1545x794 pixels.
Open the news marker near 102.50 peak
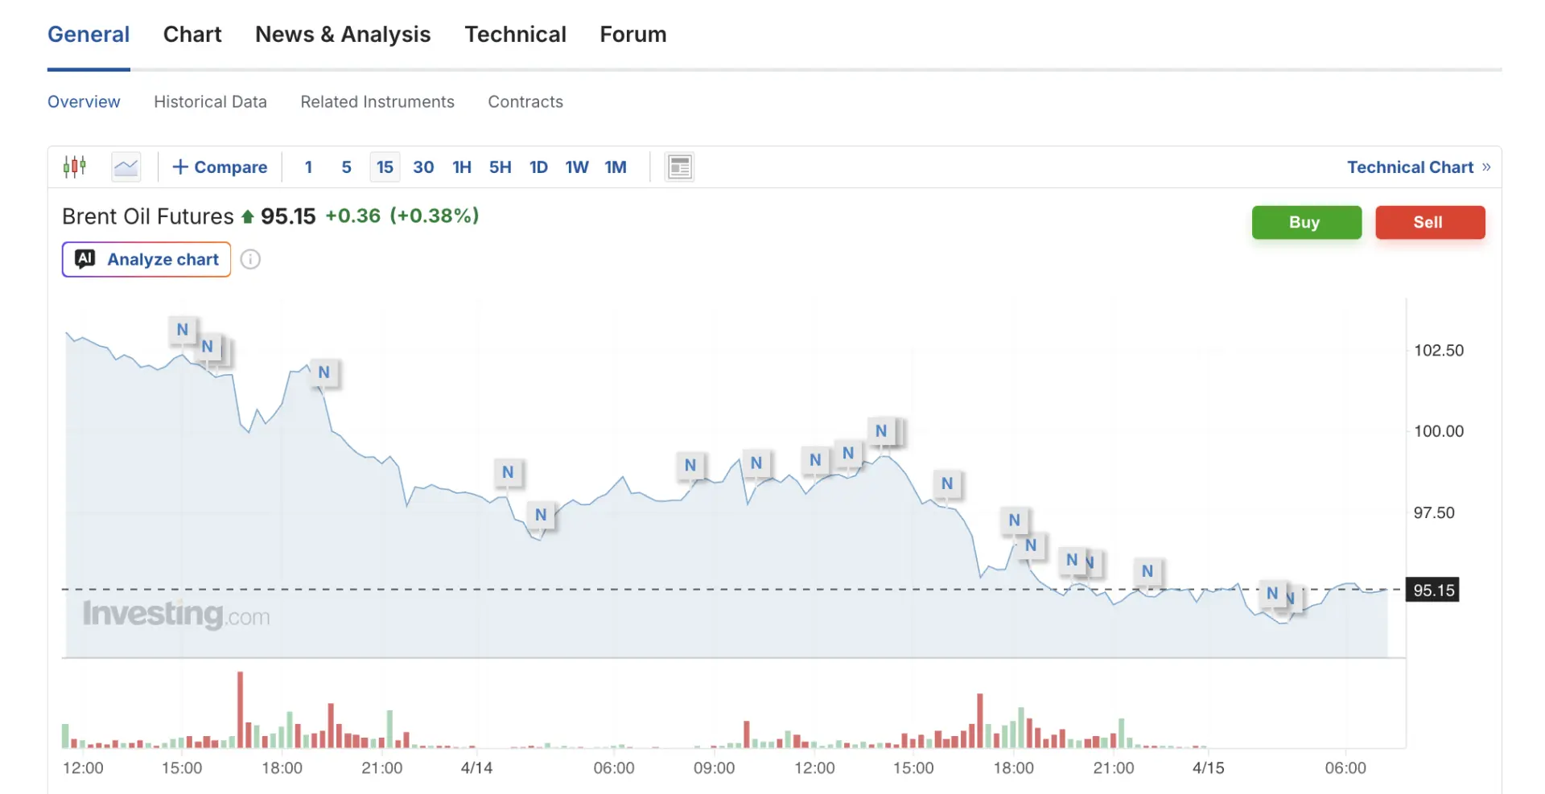tap(183, 329)
